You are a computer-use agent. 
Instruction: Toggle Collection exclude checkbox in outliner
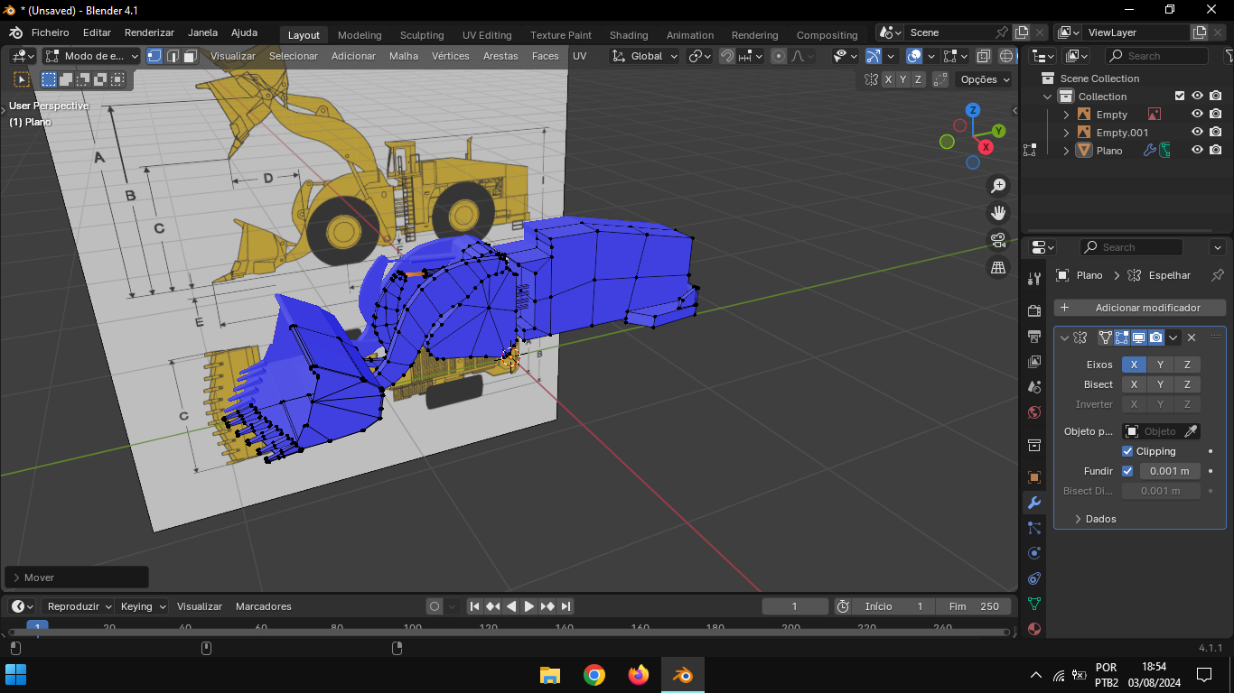click(x=1179, y=97)
